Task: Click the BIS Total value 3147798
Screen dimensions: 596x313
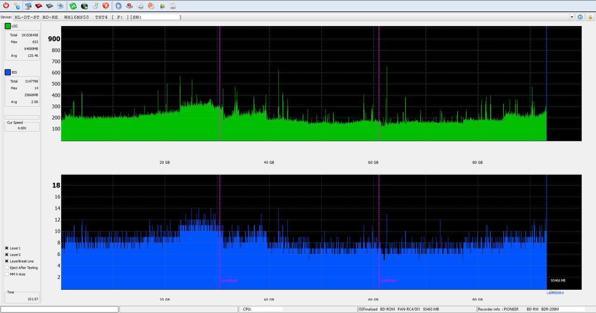Action: click(x=31, y=81)
